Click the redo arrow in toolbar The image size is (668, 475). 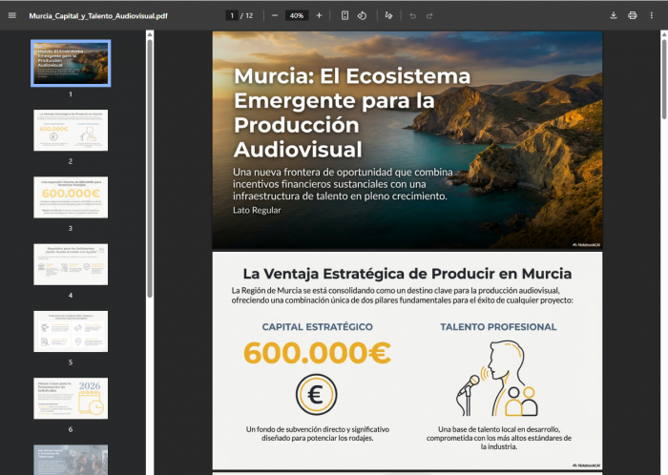429,15
